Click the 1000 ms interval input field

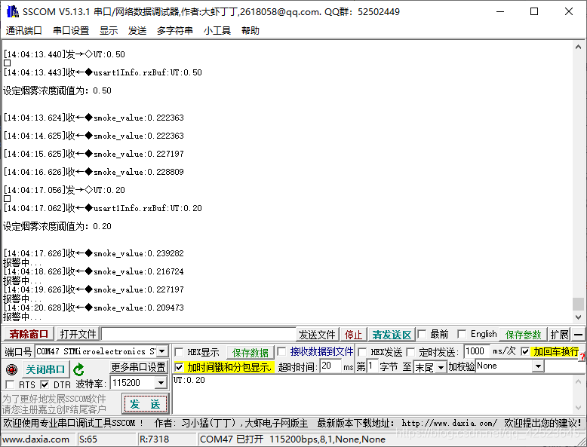pyautogui.click(x=476, y=351)
